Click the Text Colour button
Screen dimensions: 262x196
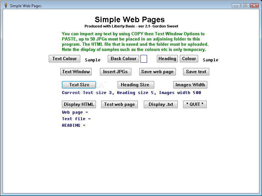[65, 59]
